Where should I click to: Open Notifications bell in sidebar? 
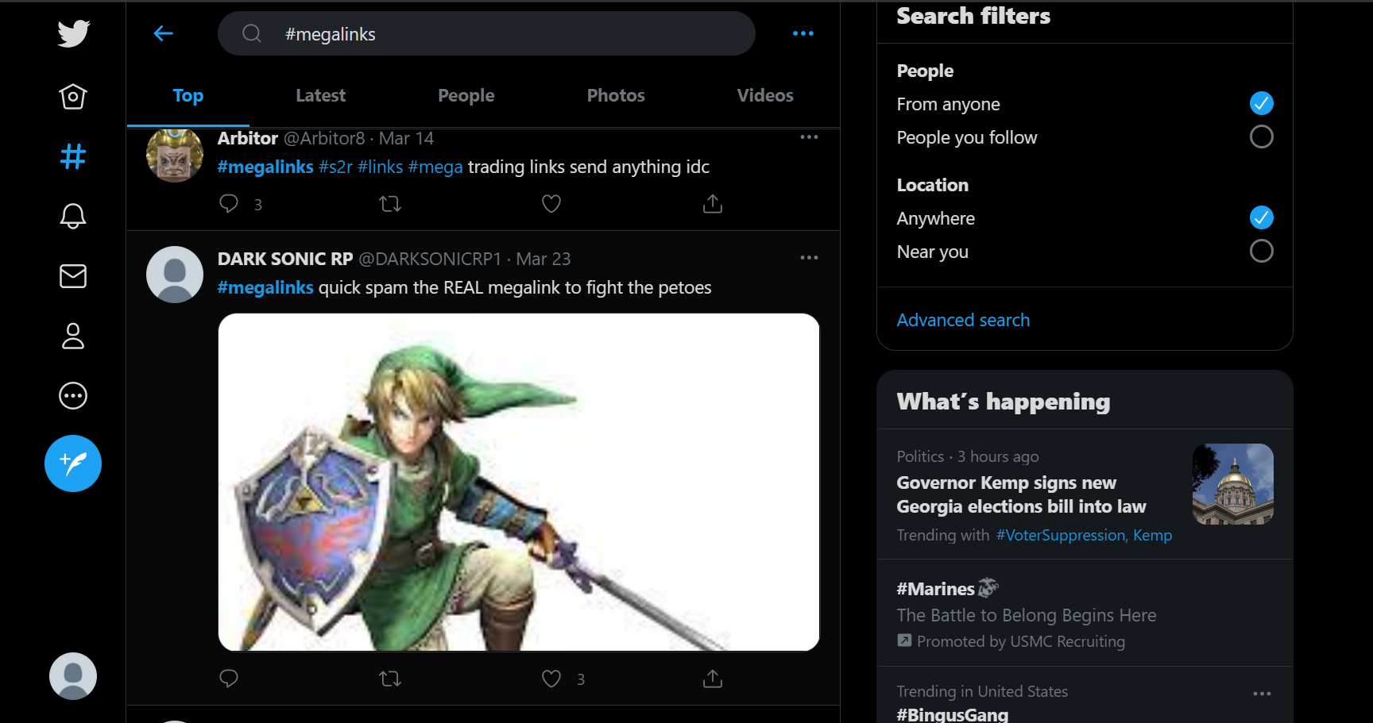(x=73, y=216)
